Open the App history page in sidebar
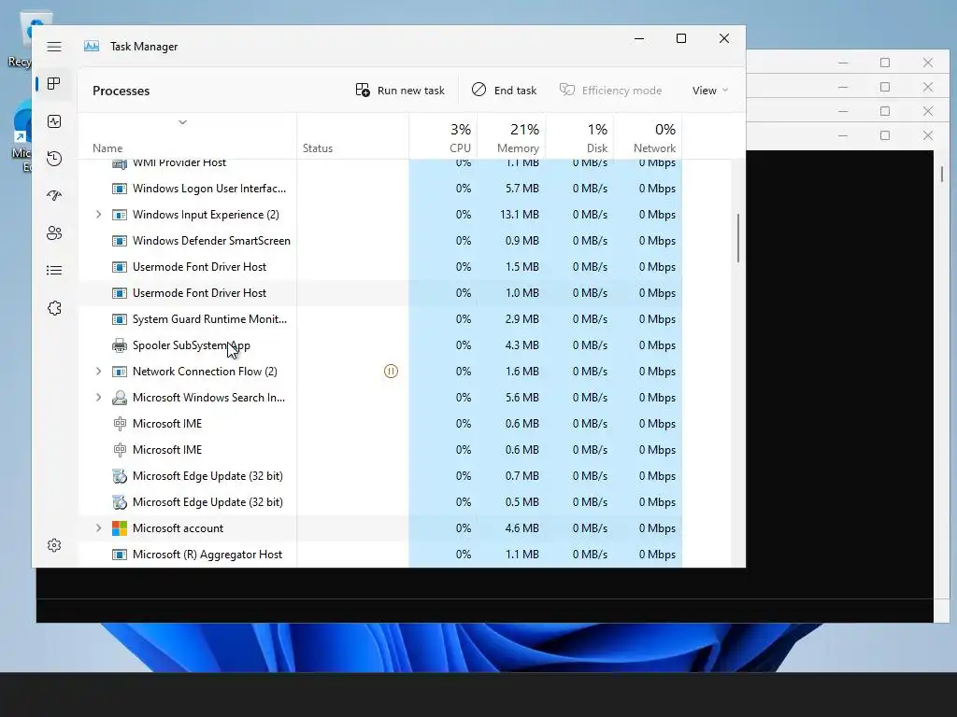 pyautogui.click(x=54, y=159)
